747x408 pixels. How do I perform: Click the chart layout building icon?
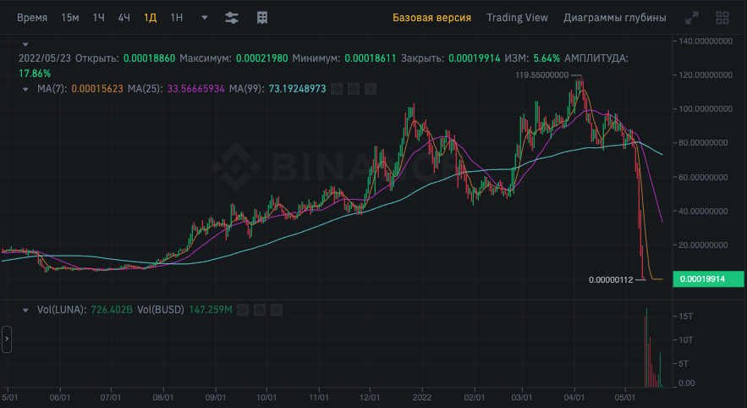(x=262, y=18)
